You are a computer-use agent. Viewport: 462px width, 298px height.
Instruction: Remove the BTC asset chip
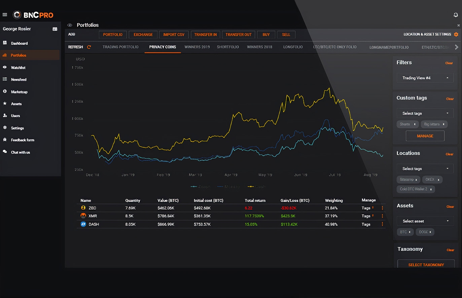[410, 232]
